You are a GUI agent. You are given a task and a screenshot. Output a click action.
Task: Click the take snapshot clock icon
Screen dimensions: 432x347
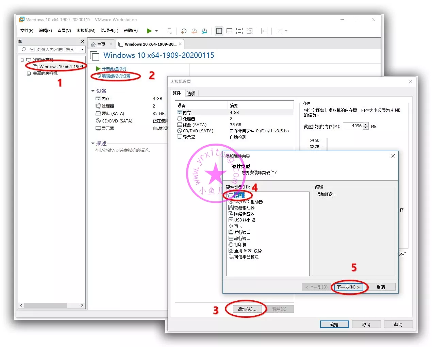184,31
